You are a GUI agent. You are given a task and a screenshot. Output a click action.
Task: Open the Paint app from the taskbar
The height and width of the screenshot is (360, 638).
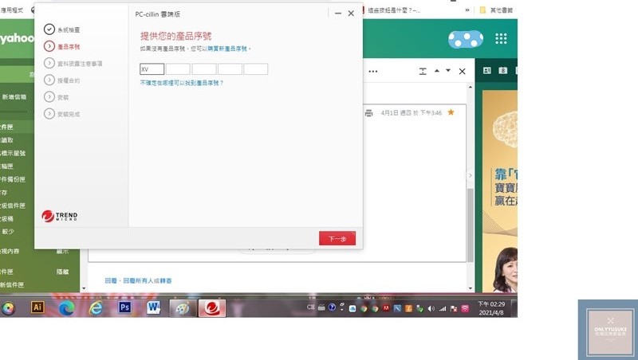pos(183,308)
